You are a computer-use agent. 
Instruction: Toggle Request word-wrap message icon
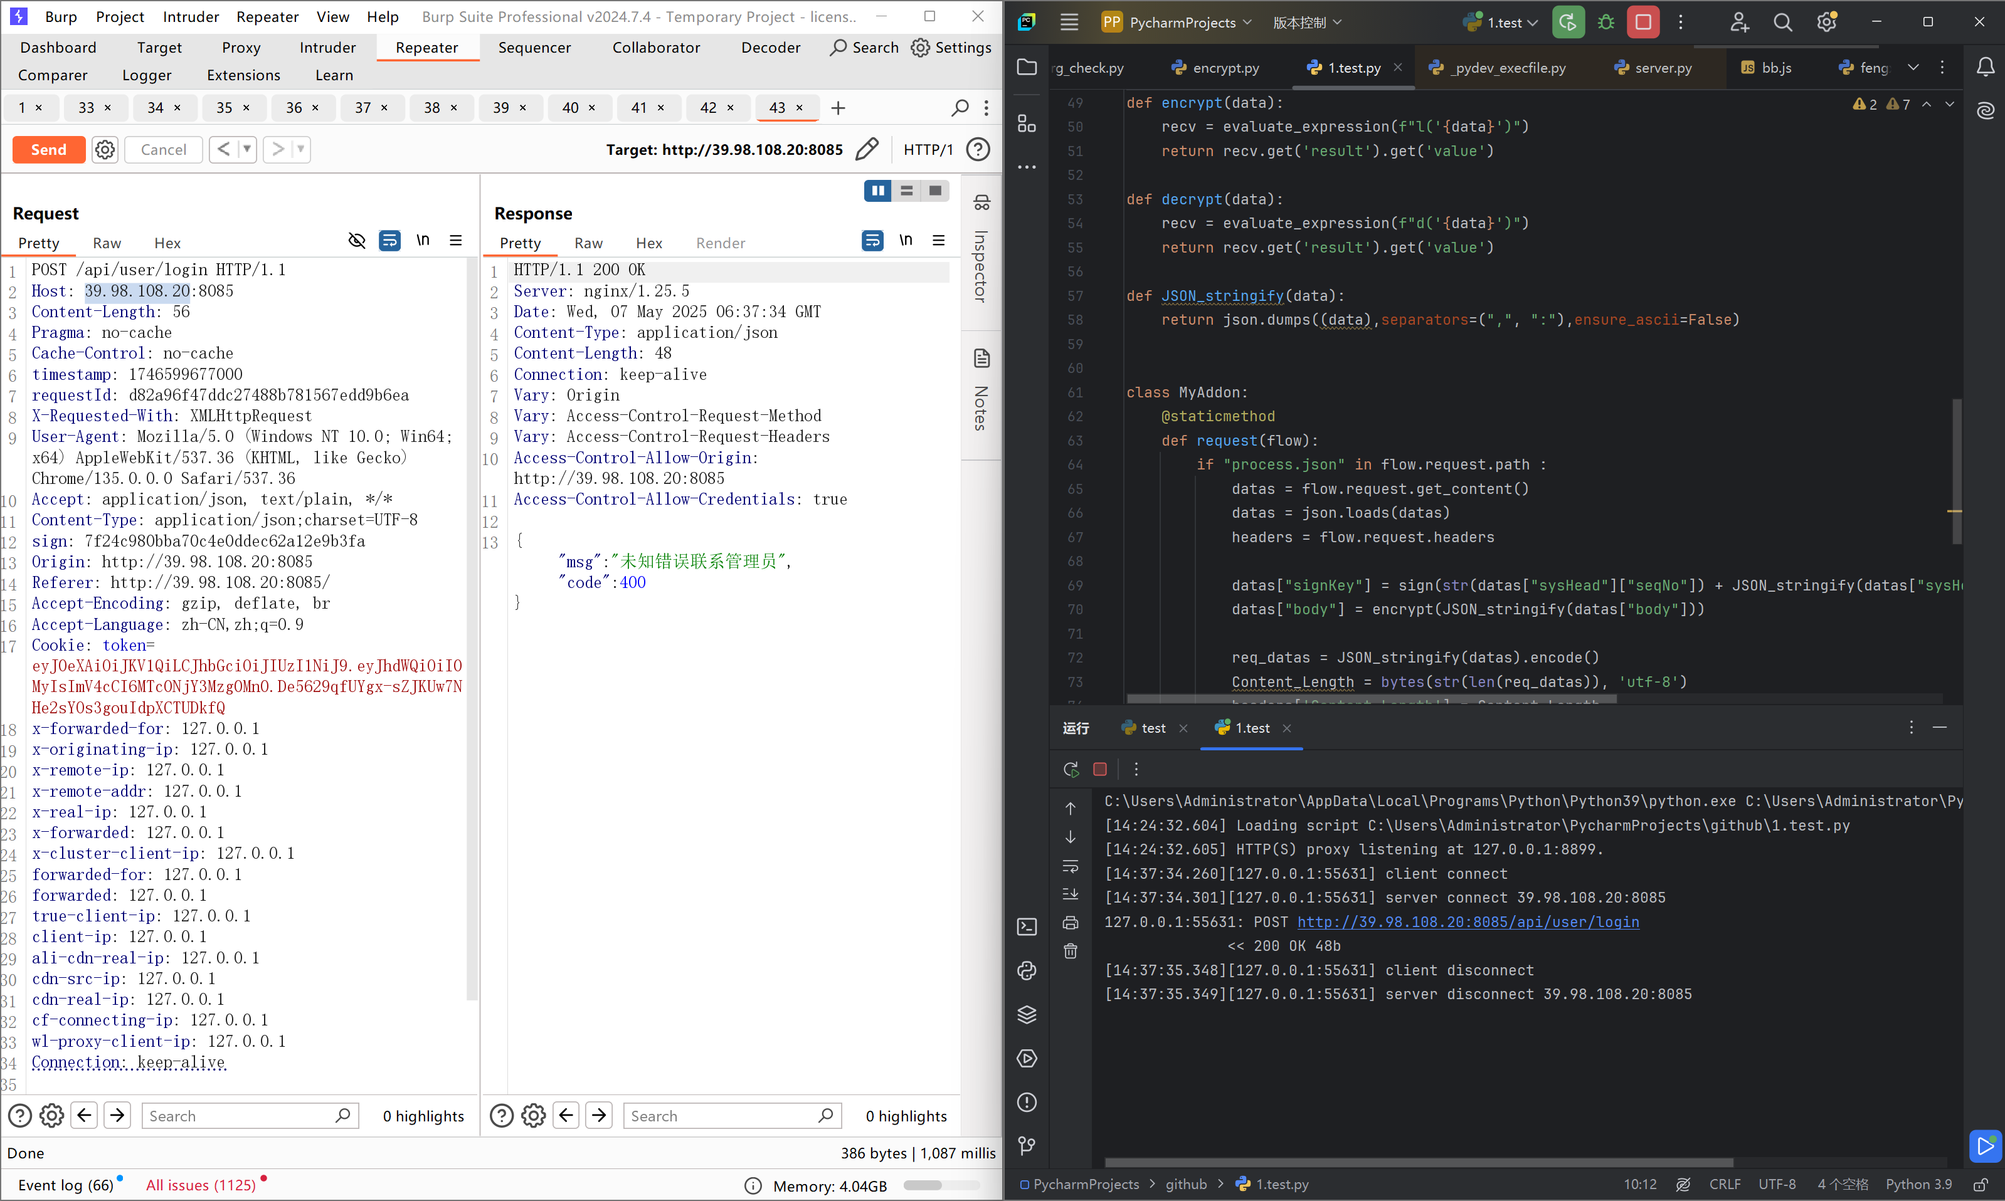pos(389,240)
